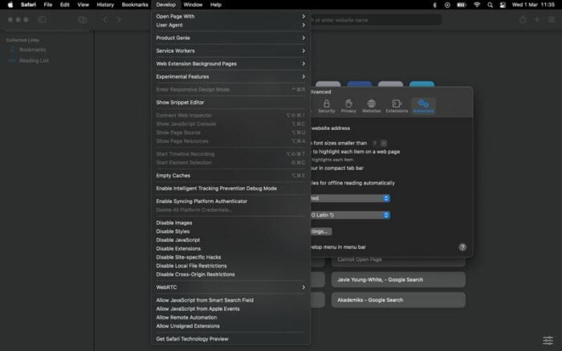562x351 pixels.
Task: Select the Security preferences icon
Action: 326,106
